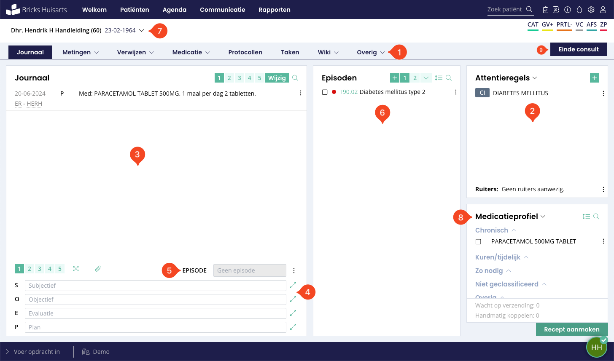Image resolution: width=614 pixels, height=361 pixels.
Task: Open the three-dot menu for DIABETES MELLITUS attentieregel
Action: tap(603, 94)
